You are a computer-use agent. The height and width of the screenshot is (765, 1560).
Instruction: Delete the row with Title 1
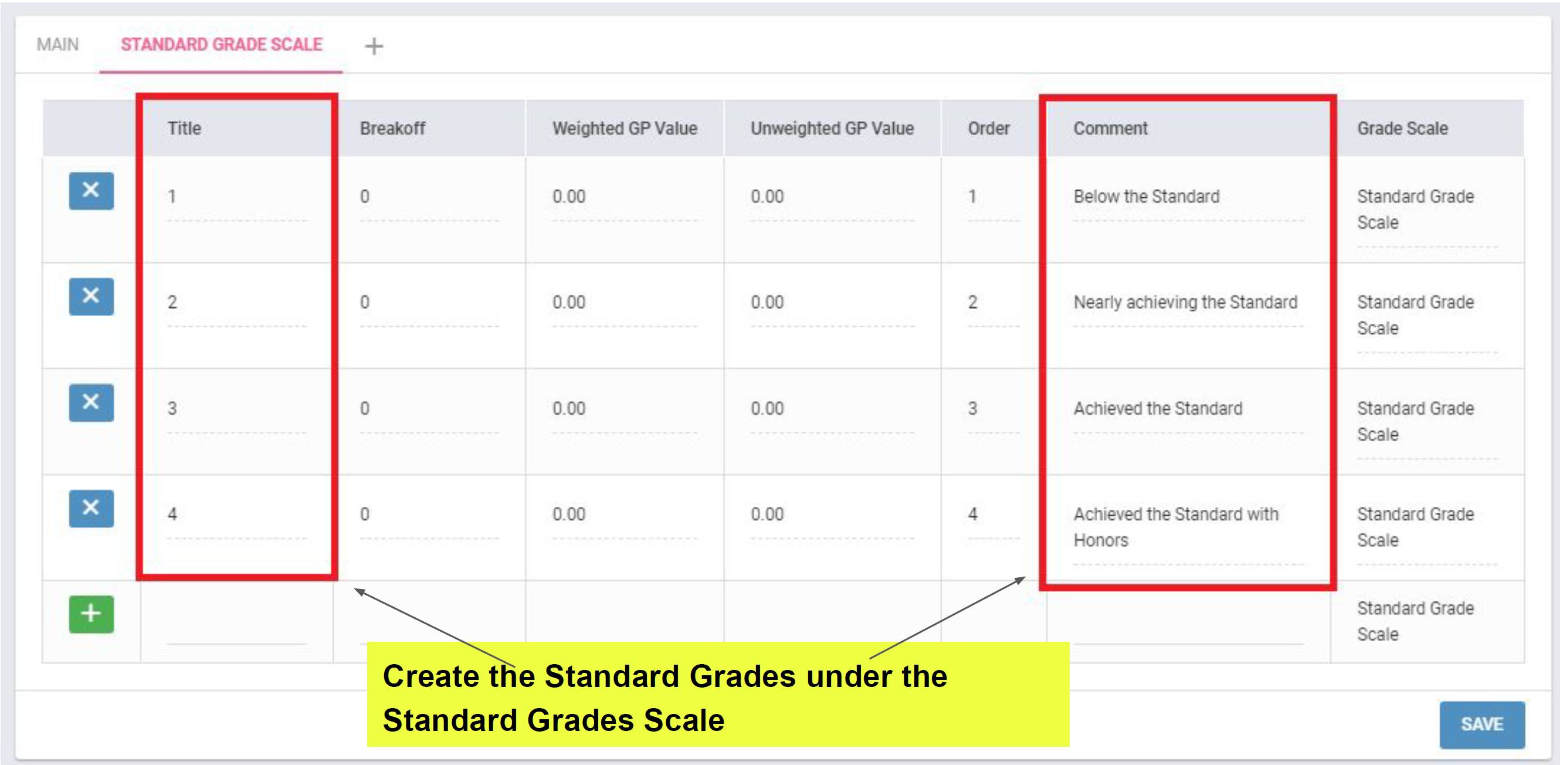[x=91, y=191]
